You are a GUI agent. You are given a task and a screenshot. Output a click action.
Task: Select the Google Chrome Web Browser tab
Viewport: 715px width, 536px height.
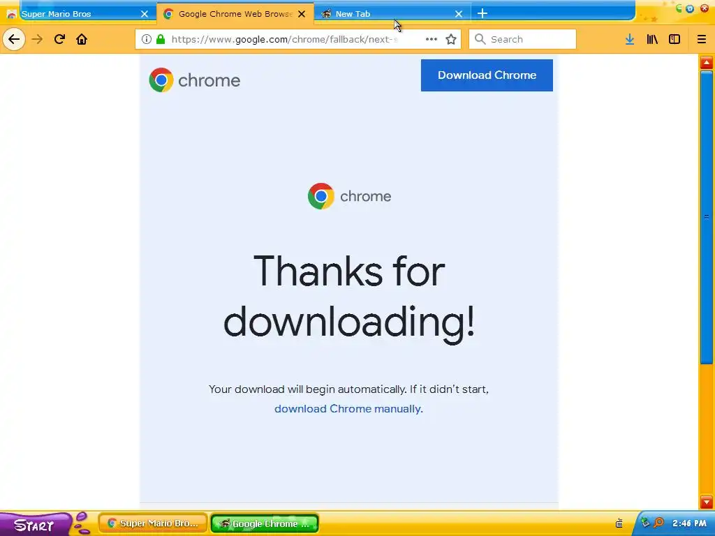(235, 14)
